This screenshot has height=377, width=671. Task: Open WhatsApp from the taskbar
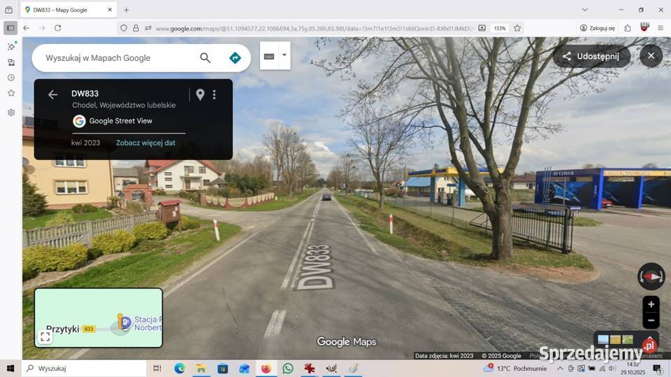click(x=287, y=369)
